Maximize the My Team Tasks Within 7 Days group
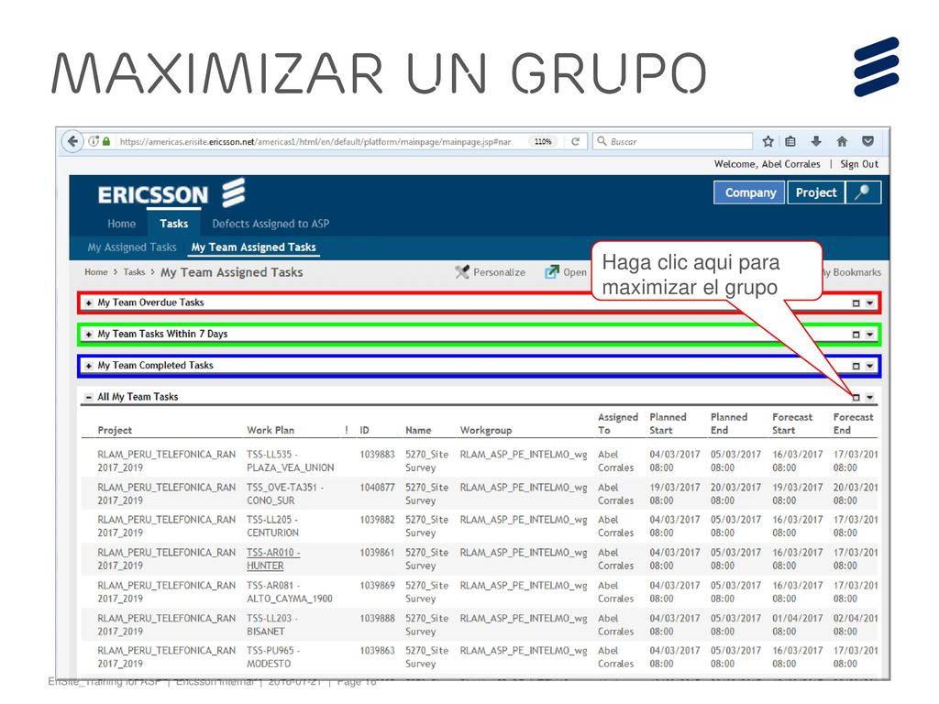Screen dimensions: 939x704 point(856,335)
